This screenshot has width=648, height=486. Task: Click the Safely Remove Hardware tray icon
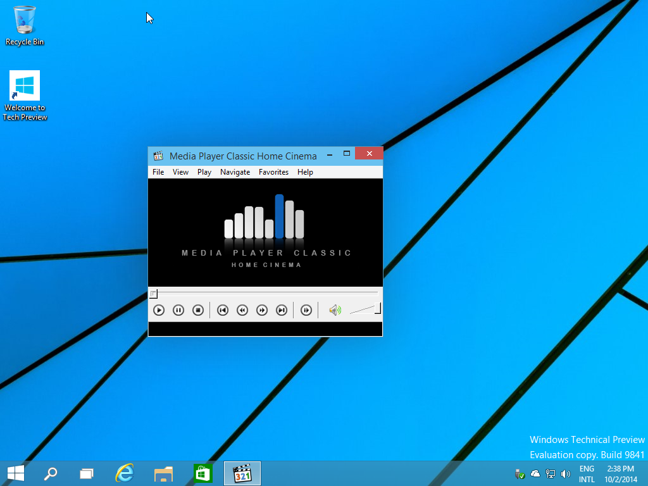pos(520,474)
